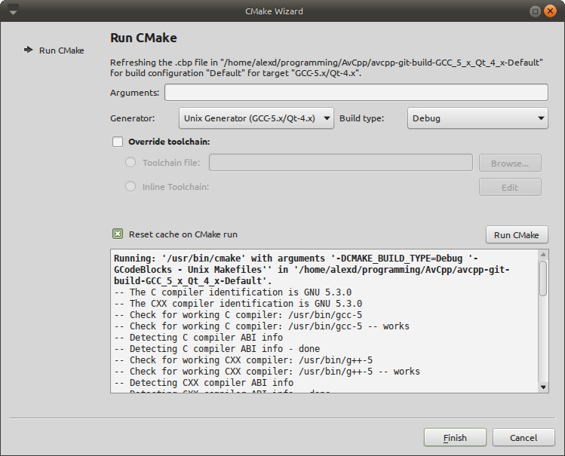565x456 pixels.
Task: Enable the Override toolchain checkbox
Action: coord(118,142)
